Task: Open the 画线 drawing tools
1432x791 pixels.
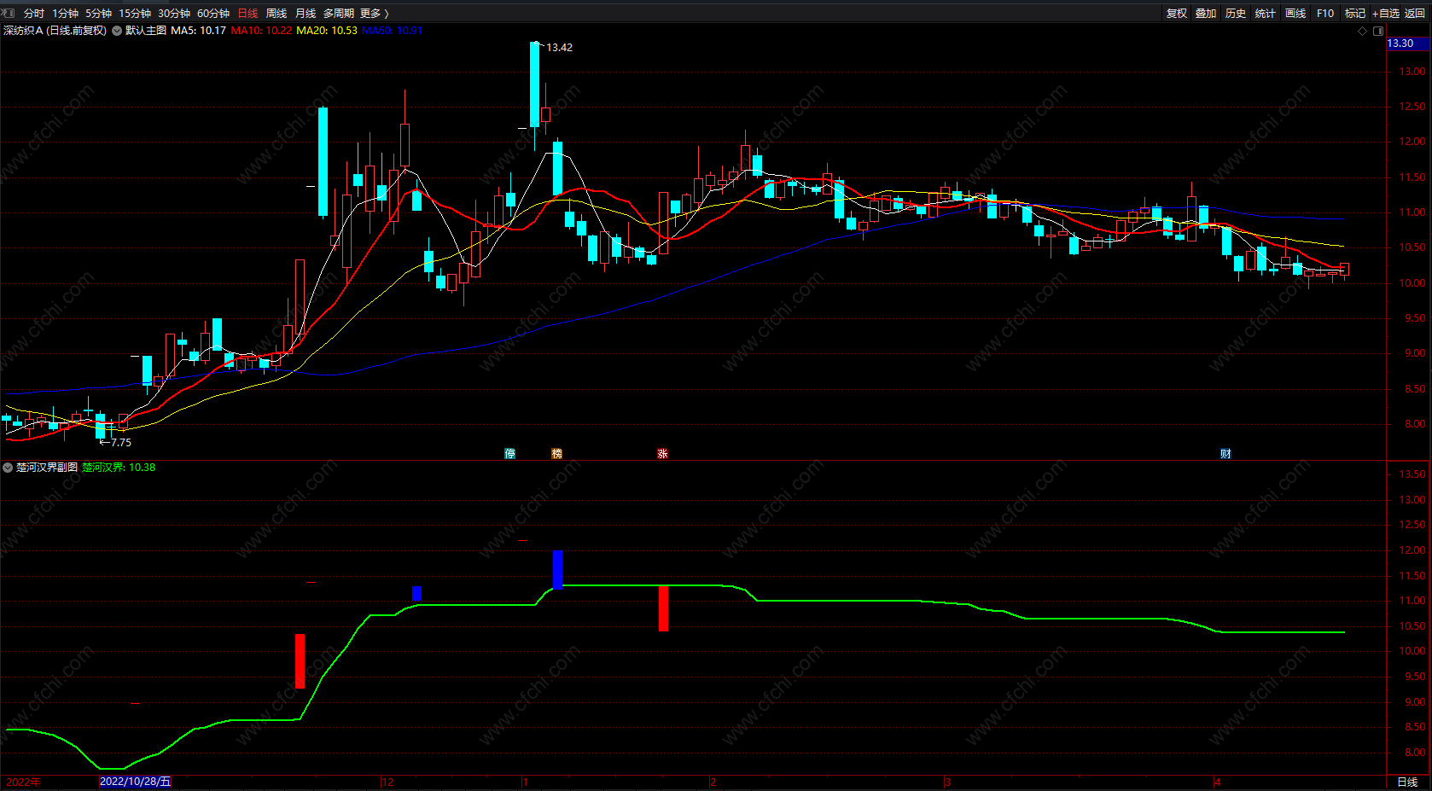Action: [1295, 13]
